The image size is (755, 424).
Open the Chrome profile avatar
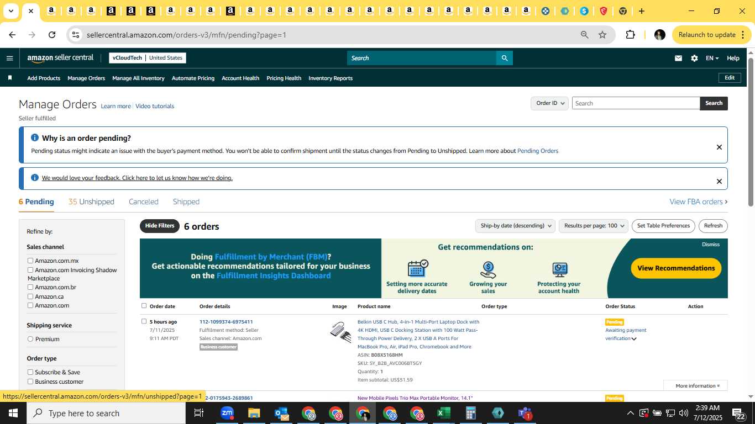click(x=659, y=35)
